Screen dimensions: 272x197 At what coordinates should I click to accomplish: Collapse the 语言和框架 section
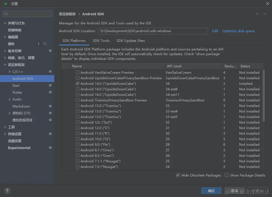coord(5,65)
